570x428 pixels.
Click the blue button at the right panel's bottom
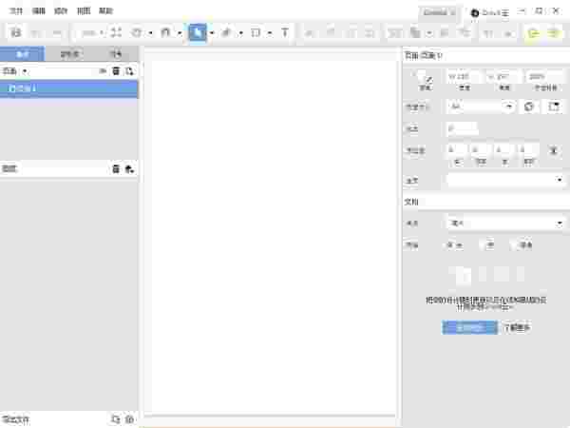pyautogui.click(x=469, y=327)
